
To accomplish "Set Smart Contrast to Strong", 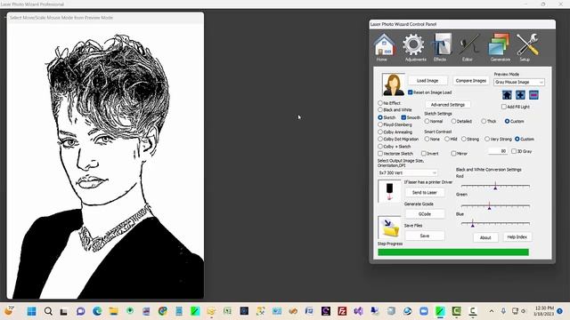I will [464, 139].
